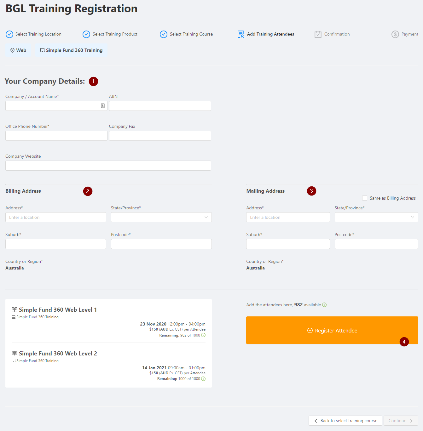Click the contact card icon in Company Name field

click(x=103, y=106)
